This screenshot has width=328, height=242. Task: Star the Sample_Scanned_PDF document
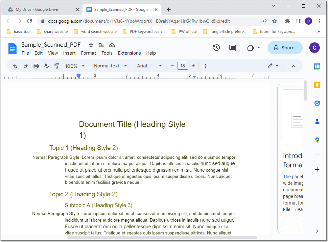tap(91, 45)
